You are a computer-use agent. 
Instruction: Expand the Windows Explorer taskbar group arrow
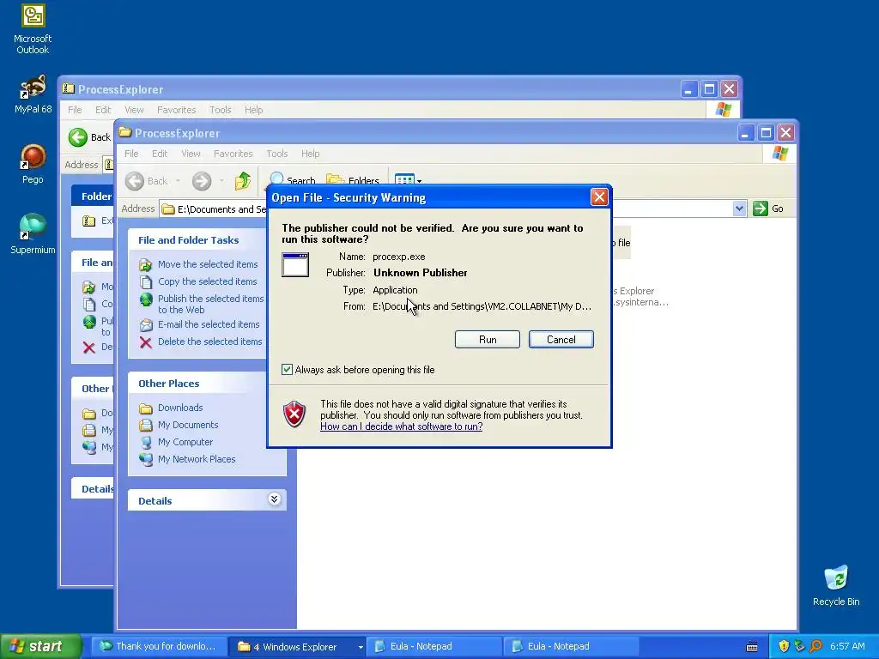point(360,647)
